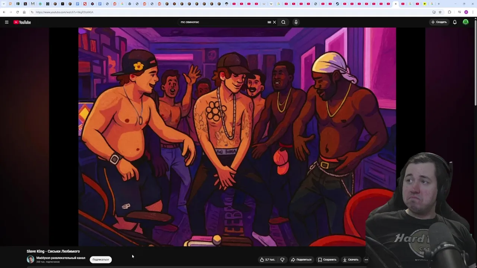Close the active YouTube tab

coord(396,4)
